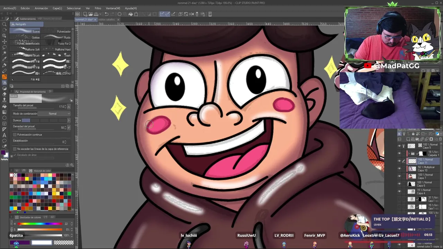Select the Eyedropper tool
This screenshot has width=443, height=249.
click(4, 59)
